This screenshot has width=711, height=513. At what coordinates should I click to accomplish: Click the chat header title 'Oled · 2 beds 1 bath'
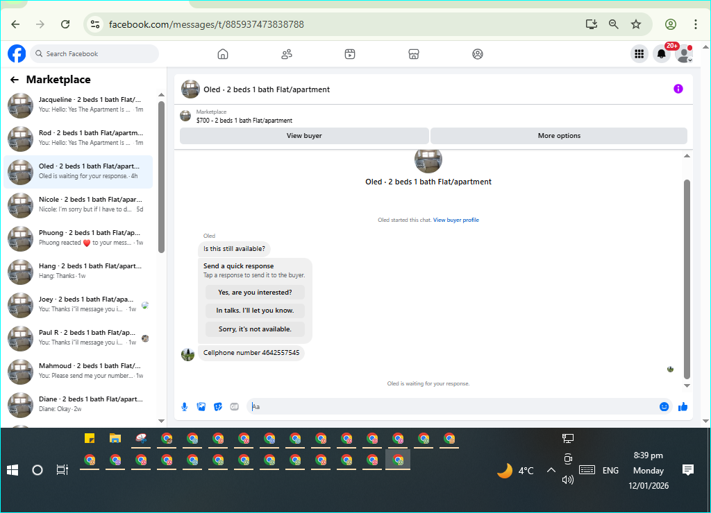(267, 89)
